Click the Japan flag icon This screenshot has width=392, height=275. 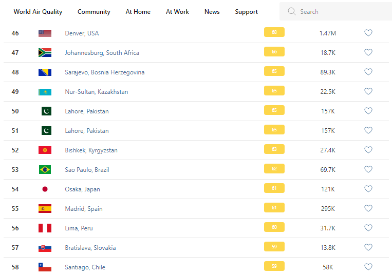(45, 189)
